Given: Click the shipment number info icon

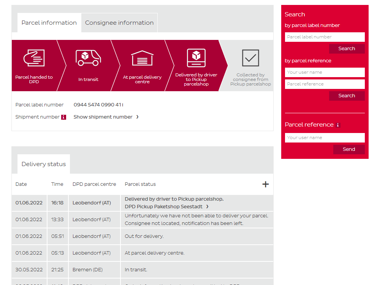Looking at the screenshot, I should (x=63, y=117).
